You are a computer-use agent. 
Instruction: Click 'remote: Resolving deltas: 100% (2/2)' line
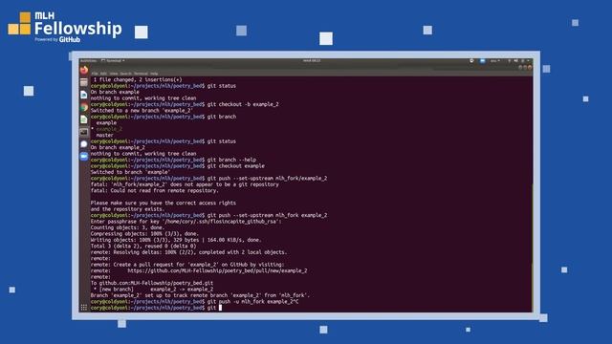tap(189, 252)
